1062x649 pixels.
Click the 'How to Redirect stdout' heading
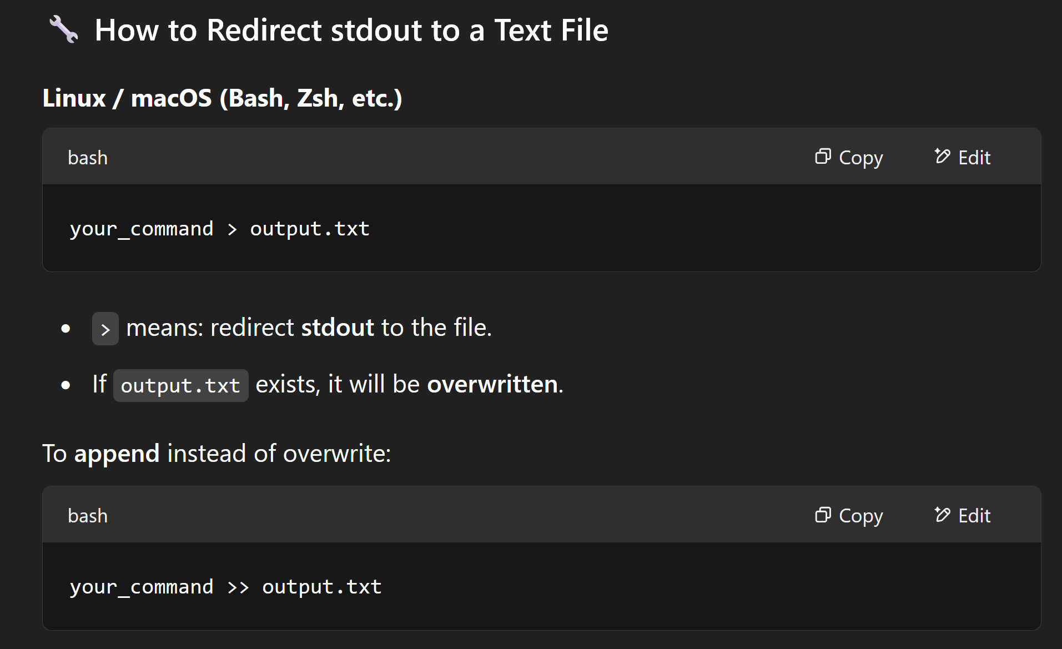coord(351,30)
